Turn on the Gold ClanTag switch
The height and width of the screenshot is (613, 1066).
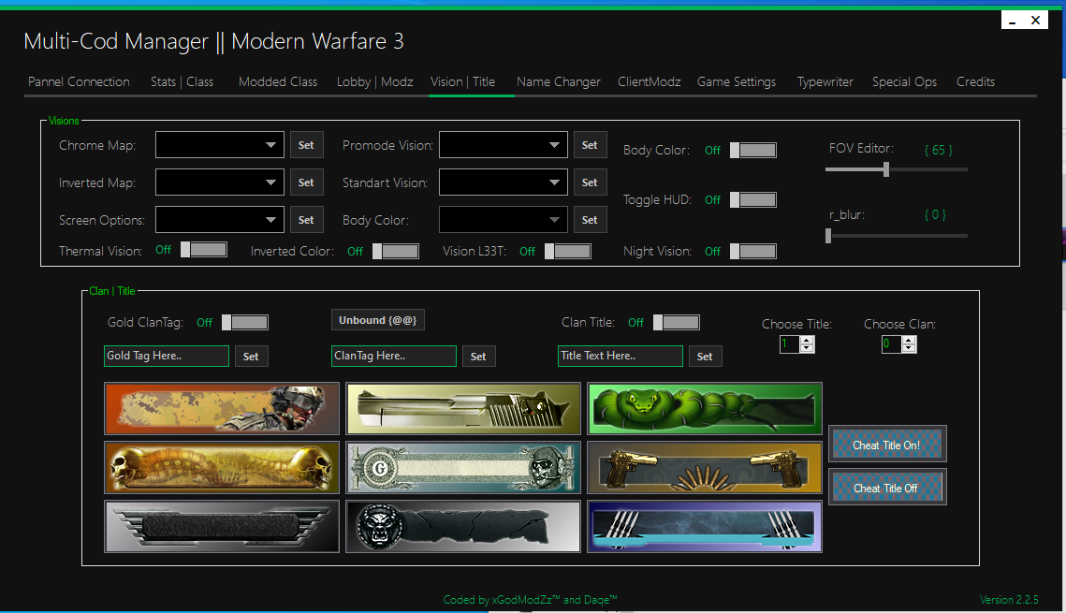pyautogui.click(x=245, y=322)
